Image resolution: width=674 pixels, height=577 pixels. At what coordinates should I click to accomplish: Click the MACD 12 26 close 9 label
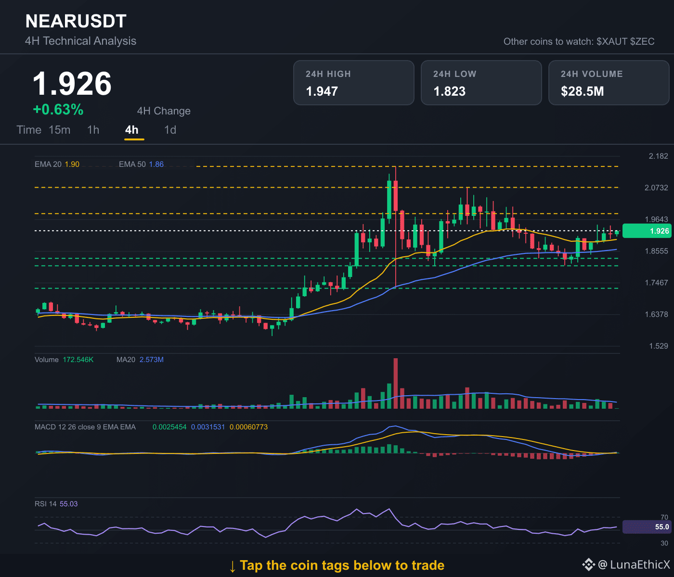pyautogui.click(x=85, y=427)
